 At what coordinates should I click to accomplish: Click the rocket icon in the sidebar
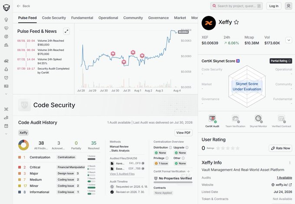click(x=6, y=70)
